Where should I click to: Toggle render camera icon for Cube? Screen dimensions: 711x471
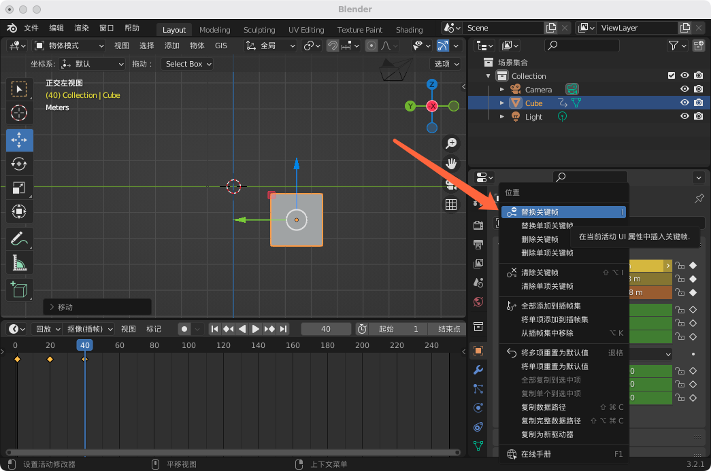click(699, 103)
